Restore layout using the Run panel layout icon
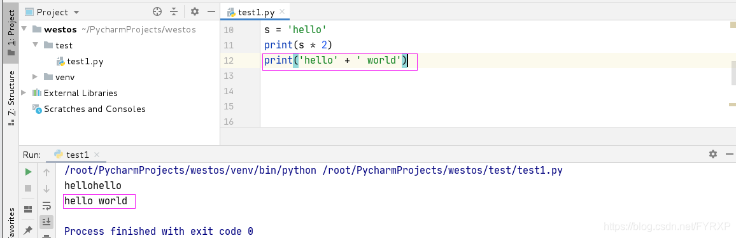The height and width of the screenshot is (238, 736). coord(28,209)
